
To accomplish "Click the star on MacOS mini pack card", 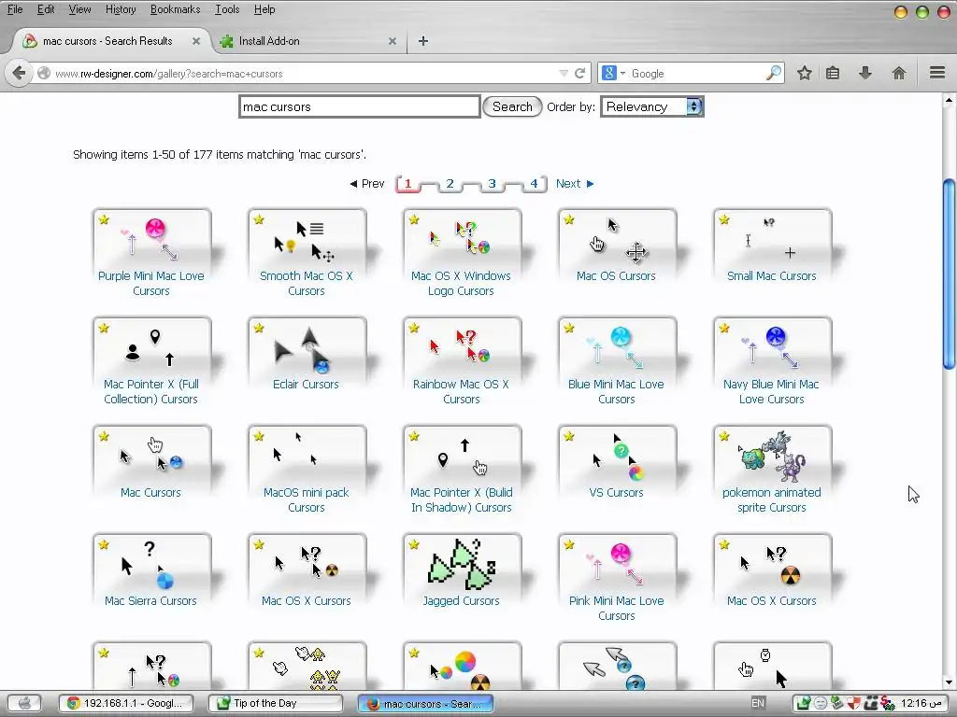I will pyautogui.click(x=259, y=436).
